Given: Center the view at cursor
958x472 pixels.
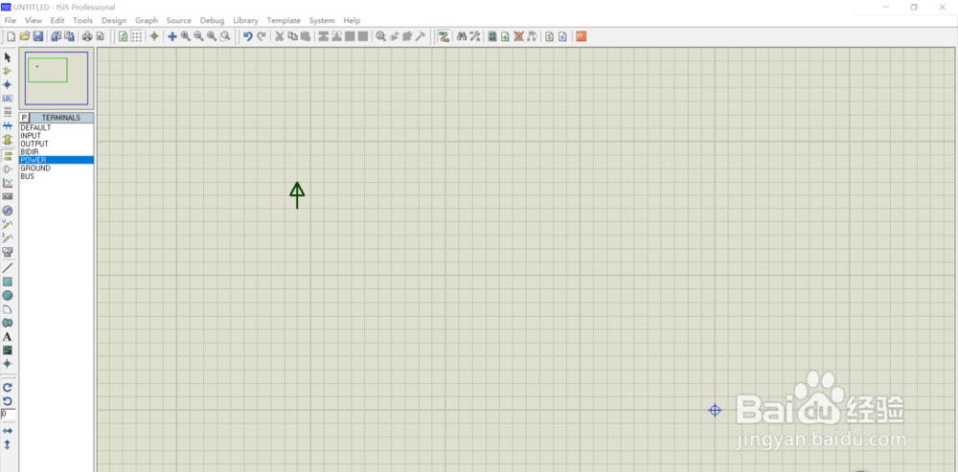Looking at the screenshot, I should click(x=172, y=36).
